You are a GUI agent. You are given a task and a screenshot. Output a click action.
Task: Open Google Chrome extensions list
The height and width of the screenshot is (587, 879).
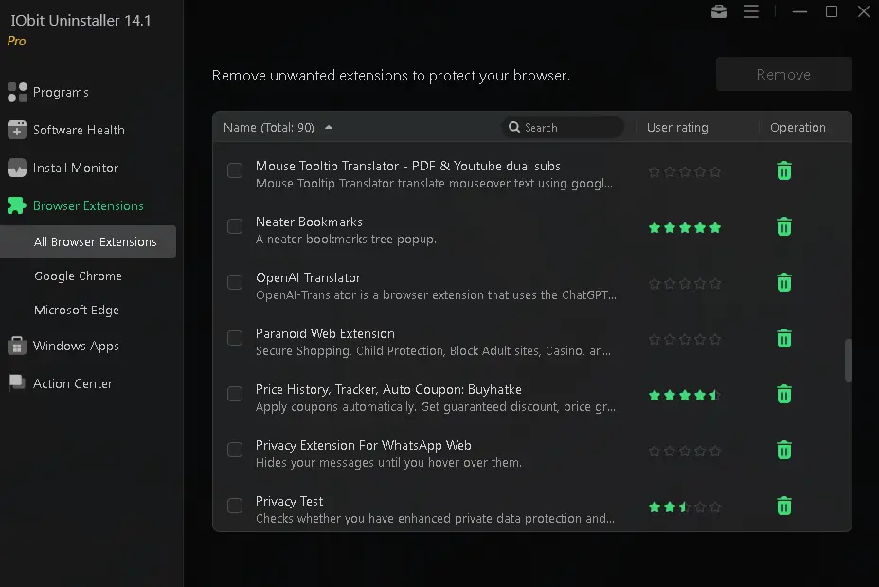click(x=78, y=276)
